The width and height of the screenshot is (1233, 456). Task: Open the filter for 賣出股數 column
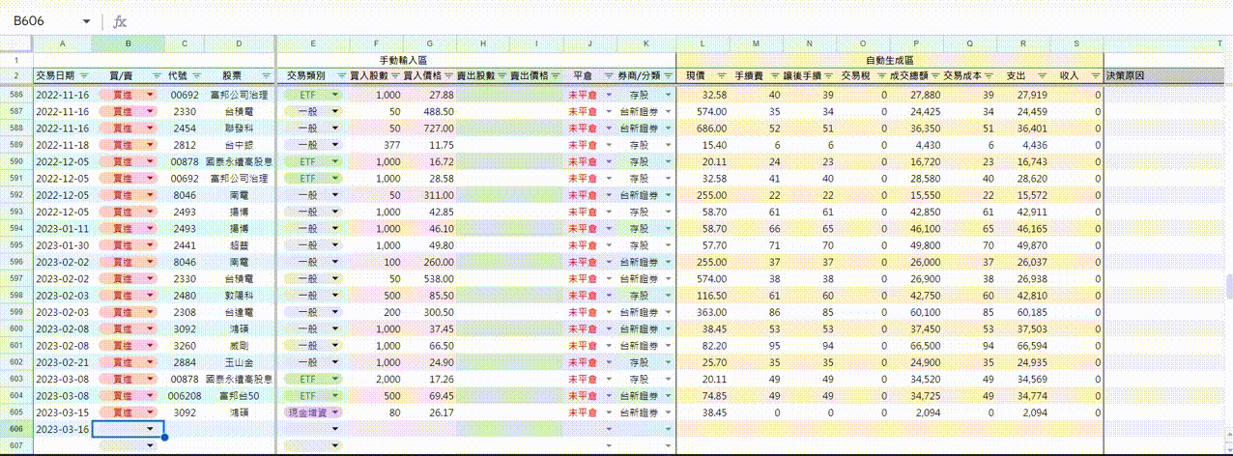[x=502, y=75]
